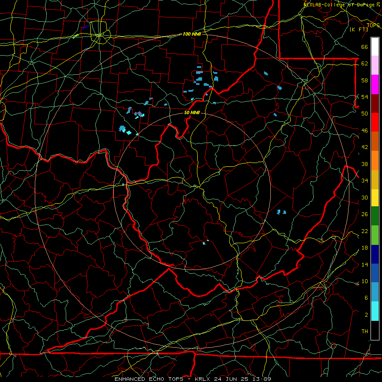The height and width of the screenshot is (382, 382).
Task: Click the '62' legend value
Action: point(365,64)
